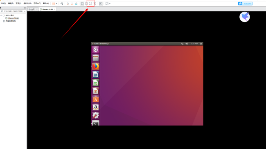This screenshot has height=149, width=266.
Task: Click the clock in Ubuntu panel
Action: (x=194, y=44)
